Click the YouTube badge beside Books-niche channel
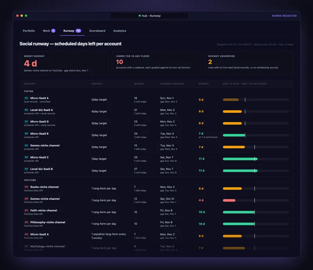This screenshot has height=270, width=313. tap(26, 187)
